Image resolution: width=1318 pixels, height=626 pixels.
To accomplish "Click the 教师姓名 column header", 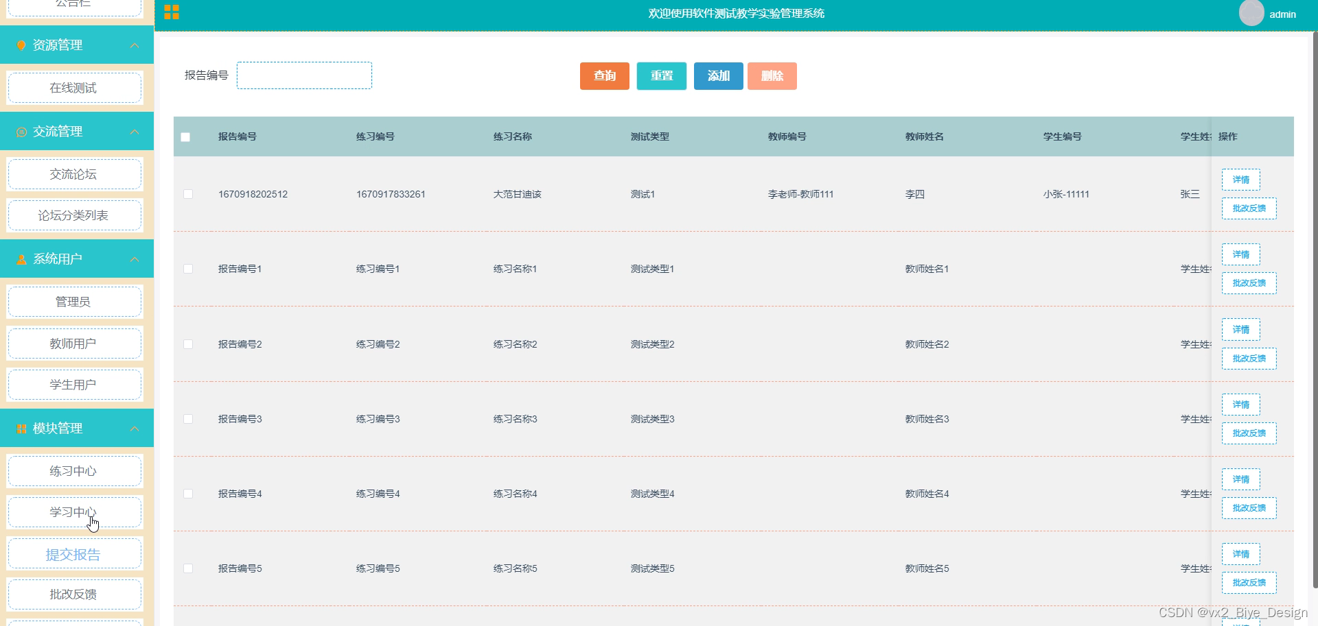I will coord(925,136).
